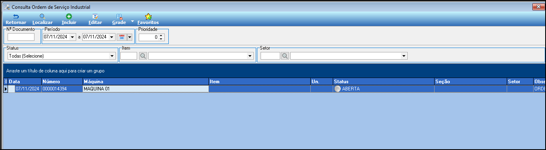Select order number 0000014394
Viewport: 546px width, 150px height.
pyautogui.click(x=62, y=89)
